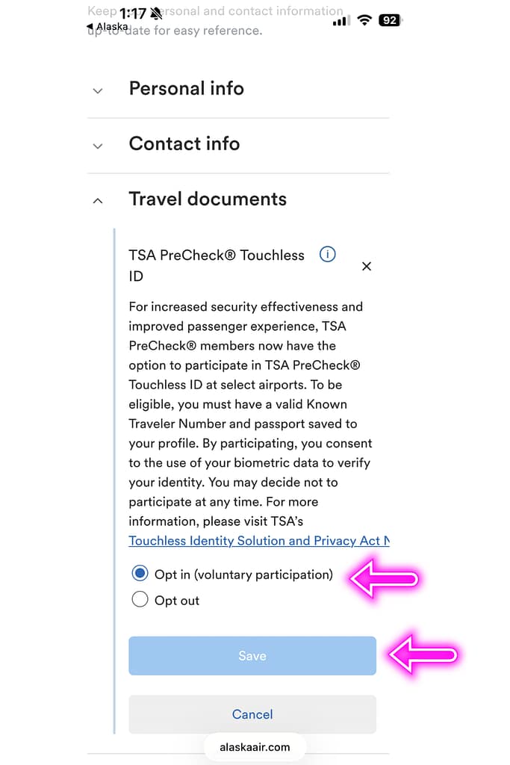Tap the alaskaair.com address pill
The height and width of the screenshot is (765, 510).
[255, 747]
